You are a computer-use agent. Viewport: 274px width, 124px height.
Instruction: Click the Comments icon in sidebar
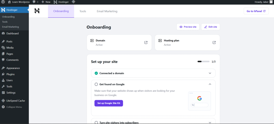pyautogui.click(x=3, y=60)
